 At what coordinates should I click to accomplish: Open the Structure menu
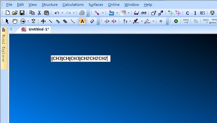(x=50, y=5)
